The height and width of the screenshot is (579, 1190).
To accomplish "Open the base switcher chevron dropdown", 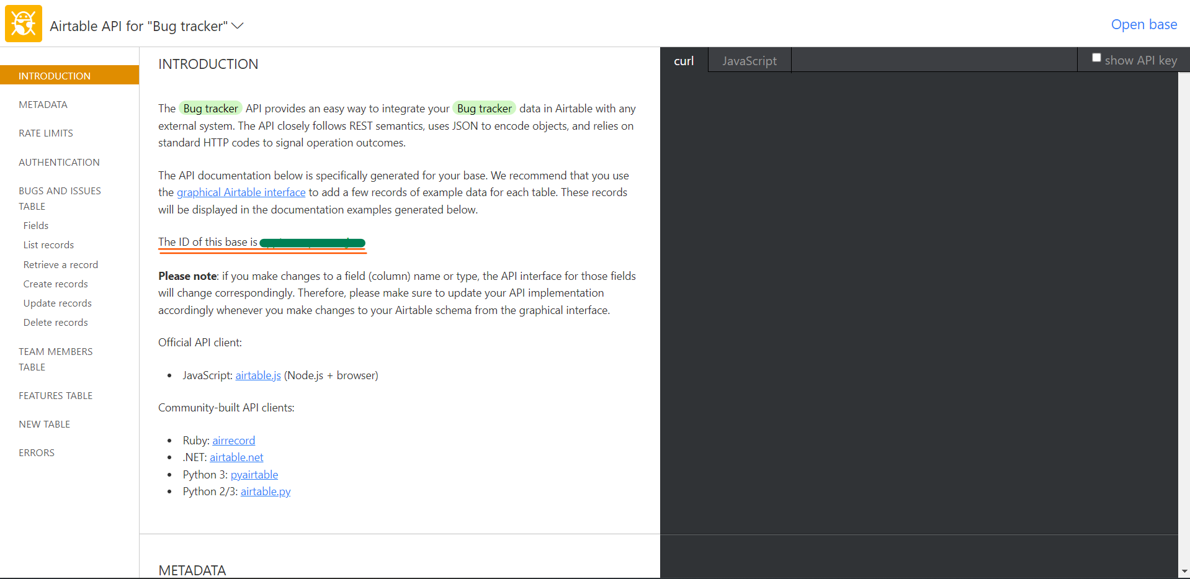I will click(x=238, y=26).
